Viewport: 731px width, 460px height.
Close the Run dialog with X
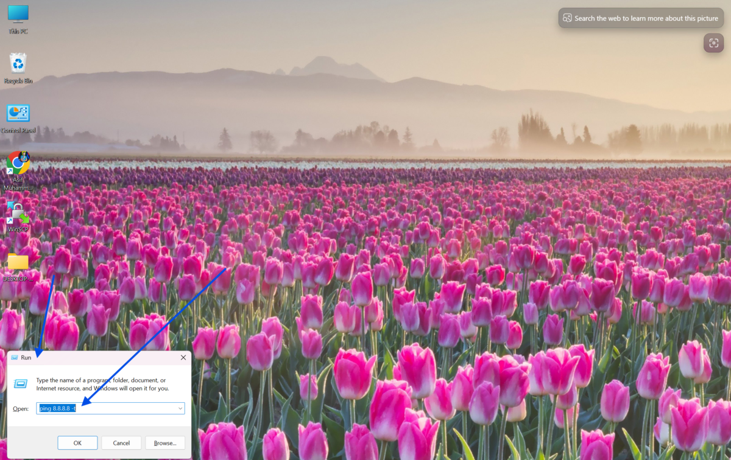183,358
